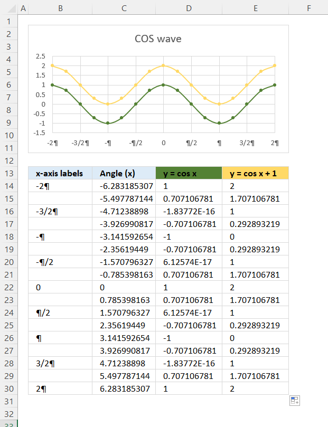
Task: Select cell with 1.570796327
Action: (124, 312)
